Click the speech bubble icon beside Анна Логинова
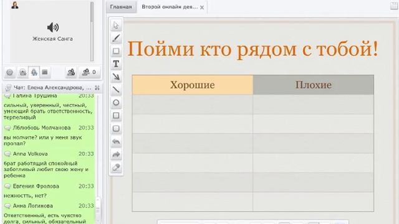This screenshot has height=224, width=399. click(7, 206)
